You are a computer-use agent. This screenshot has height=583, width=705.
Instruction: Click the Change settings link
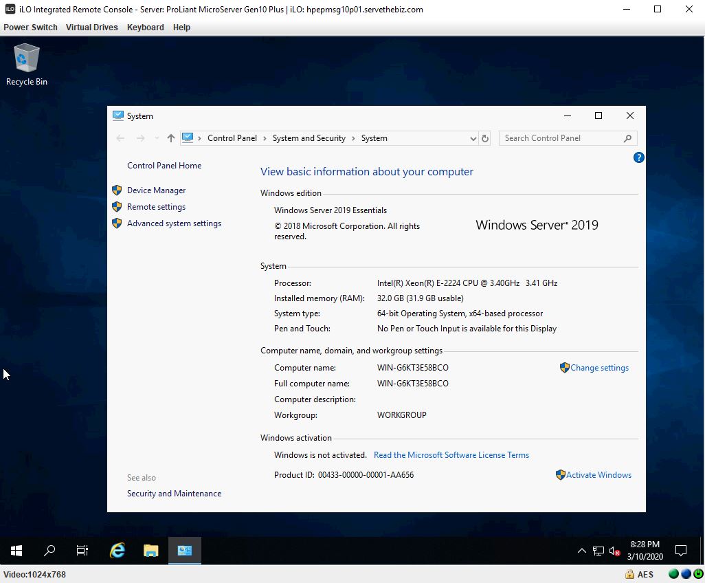click(x=599, y=368)
